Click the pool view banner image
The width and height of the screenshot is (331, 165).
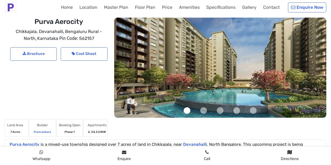[x=220, y=68]
